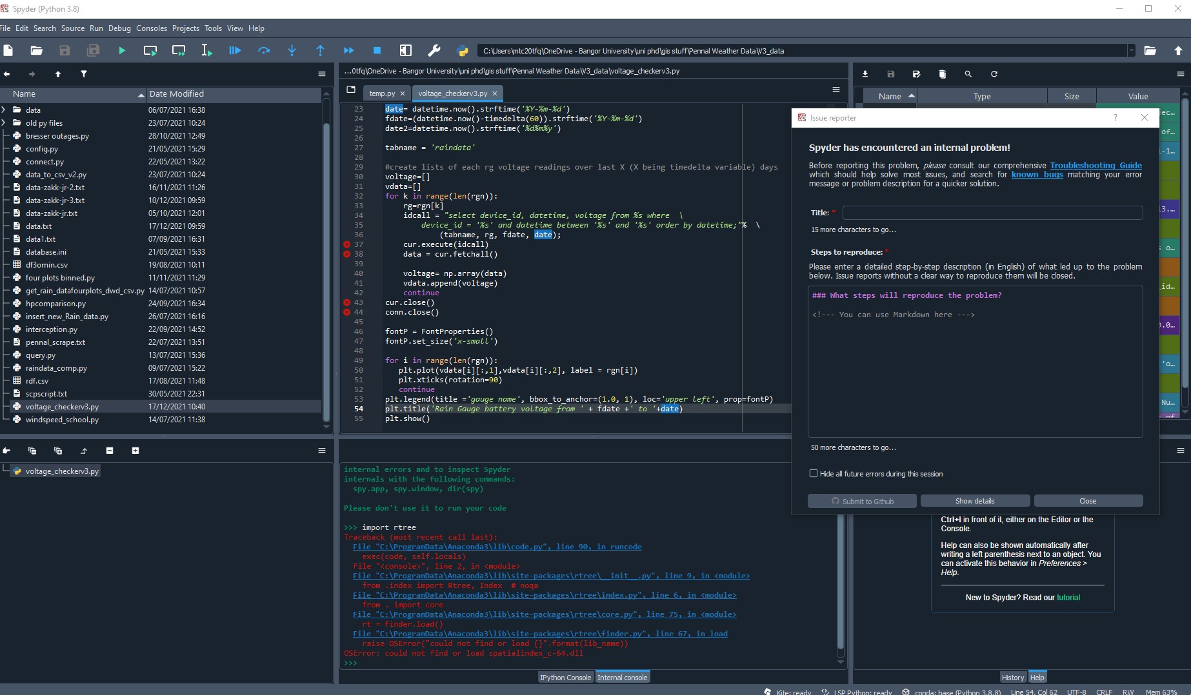Switch to the temp.py editor tab

pyautogui.click(x=381, y=93)
